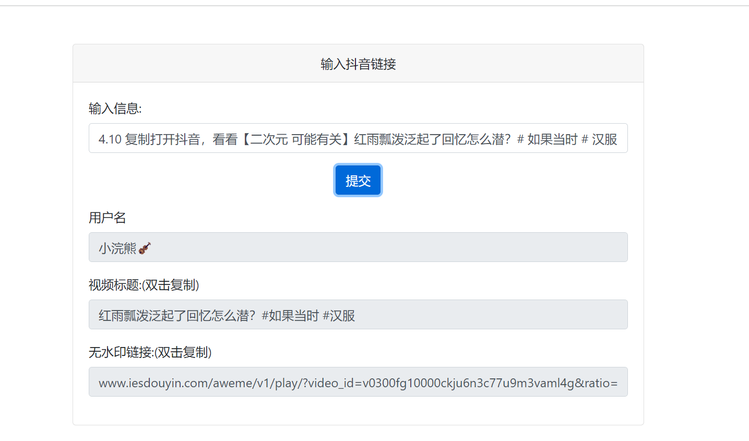Click the 提交 submit button

coord(358,180)
